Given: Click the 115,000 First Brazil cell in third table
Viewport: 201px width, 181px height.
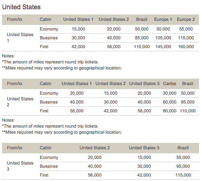Looking at the screenshot, I should tap(183, 175).
